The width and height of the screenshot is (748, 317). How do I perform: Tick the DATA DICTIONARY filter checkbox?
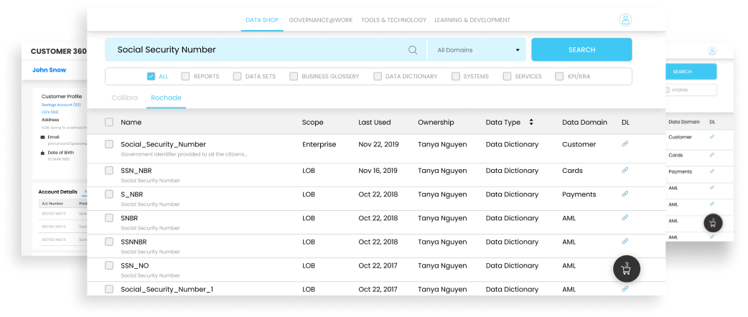tap(378, 76)
